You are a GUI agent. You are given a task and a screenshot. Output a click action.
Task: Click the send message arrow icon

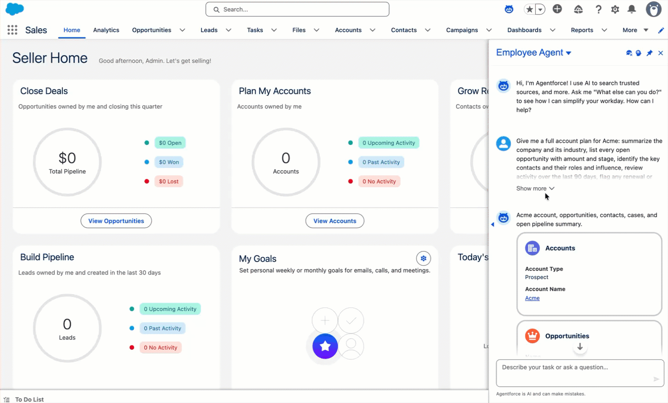(657, 379)
